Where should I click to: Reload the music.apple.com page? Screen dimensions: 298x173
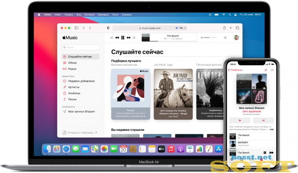click(185, 28)
